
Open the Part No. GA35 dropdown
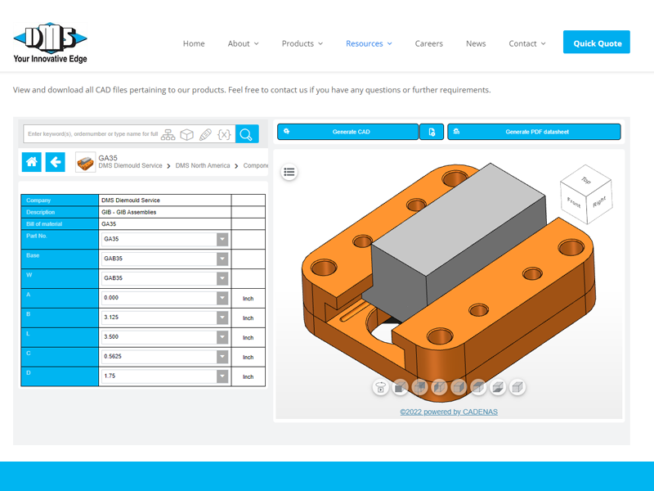[221, 239]
